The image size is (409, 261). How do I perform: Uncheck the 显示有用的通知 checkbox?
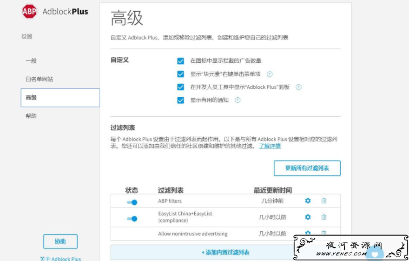coord(180,100)
